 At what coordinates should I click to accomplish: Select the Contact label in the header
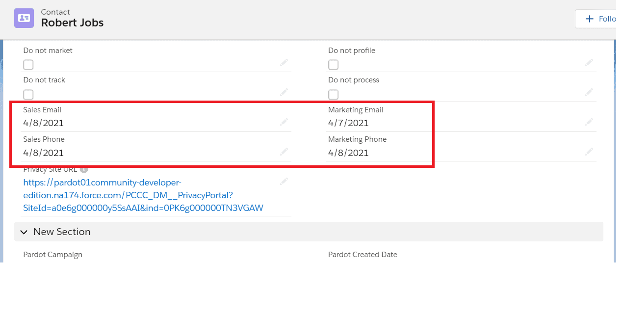coord(55,12)
